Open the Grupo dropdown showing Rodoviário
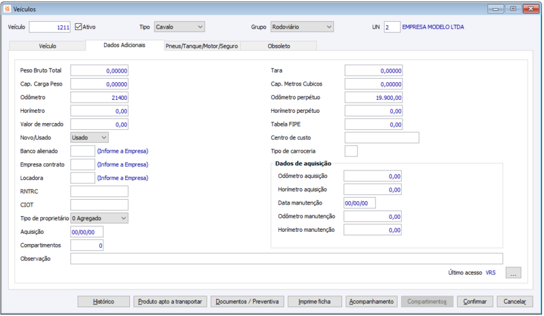The width and height of the screenshot is (544, 316). click(302, 27)
